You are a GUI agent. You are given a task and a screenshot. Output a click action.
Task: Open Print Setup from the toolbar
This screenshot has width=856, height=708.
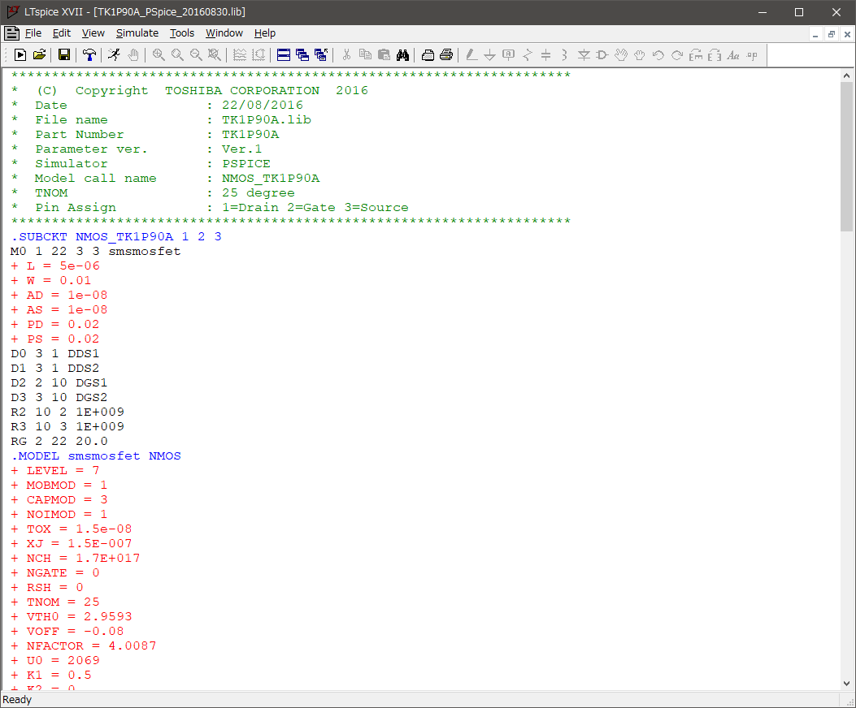[x=428, y=54]
